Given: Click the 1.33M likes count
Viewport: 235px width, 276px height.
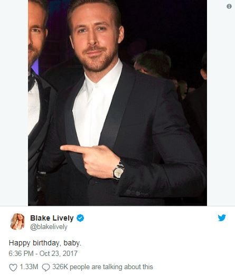Looking at the screenshot, I should point(29,267).
